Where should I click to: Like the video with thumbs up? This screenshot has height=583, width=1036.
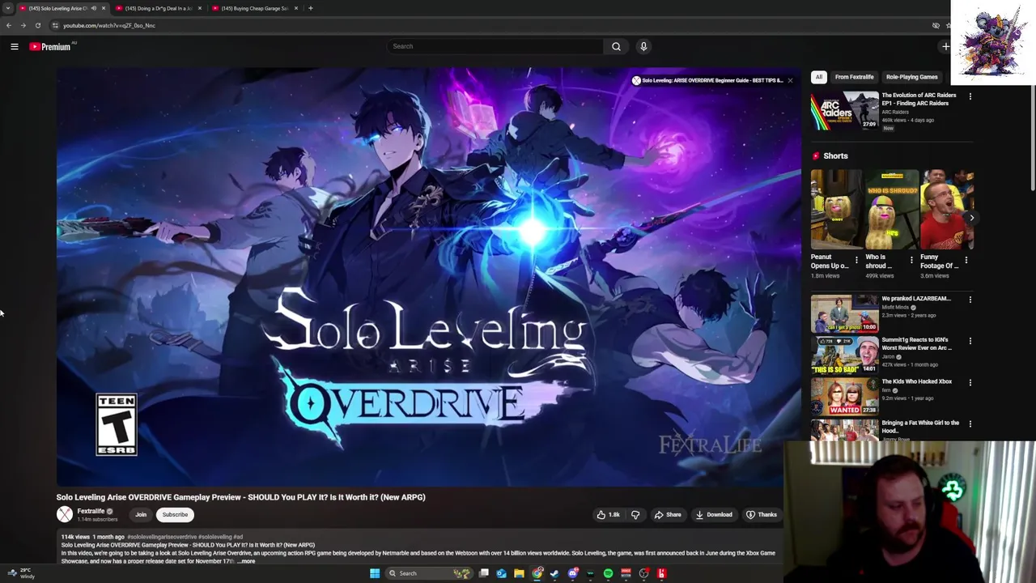[608, 514]
